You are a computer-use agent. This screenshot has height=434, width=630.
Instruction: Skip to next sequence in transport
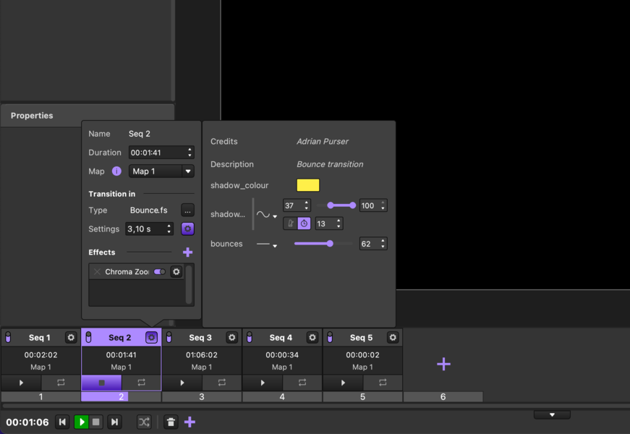point(114,422)
